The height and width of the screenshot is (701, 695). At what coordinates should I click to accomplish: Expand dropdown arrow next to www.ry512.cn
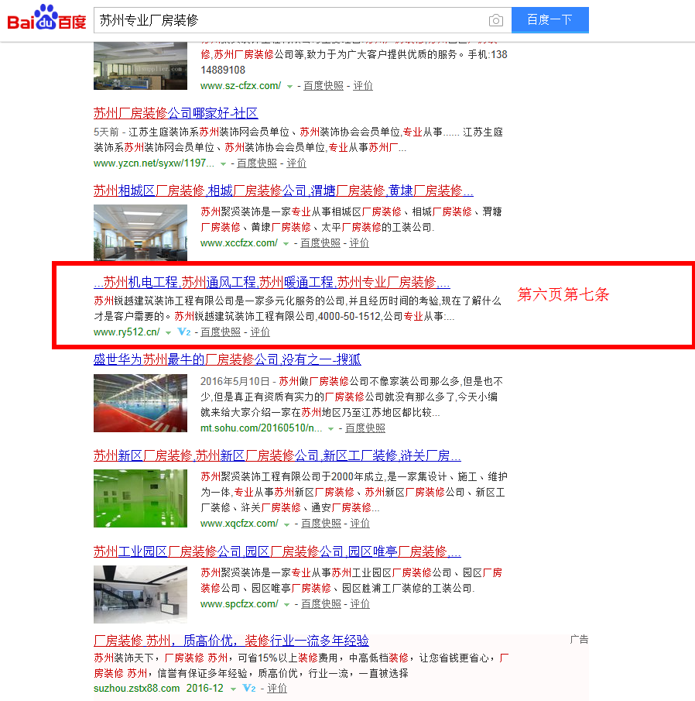(168, 332)
